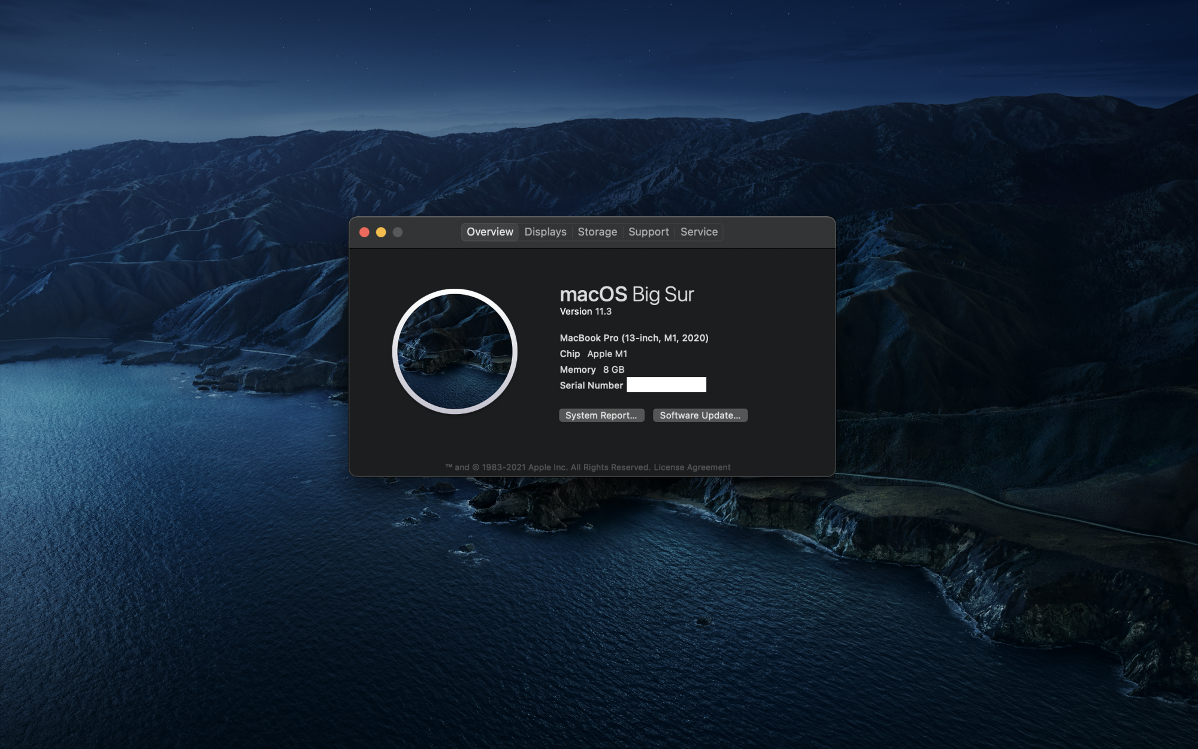Click the macOS Big Sur circular logo
The width and height of the screenshot is (1198, 749).
pyautogui.click(x=455, y=351)
